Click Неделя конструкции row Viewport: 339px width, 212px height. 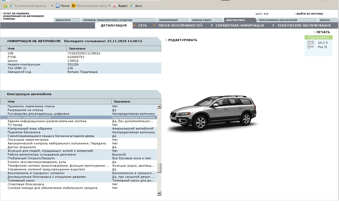(x=81, y=64)
